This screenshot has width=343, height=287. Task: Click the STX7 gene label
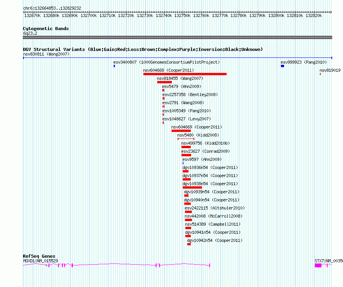pyautogui.click(x=329, y=261)
